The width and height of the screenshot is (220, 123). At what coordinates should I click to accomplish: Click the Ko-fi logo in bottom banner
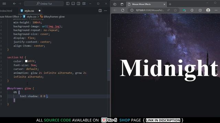point(109,120)
